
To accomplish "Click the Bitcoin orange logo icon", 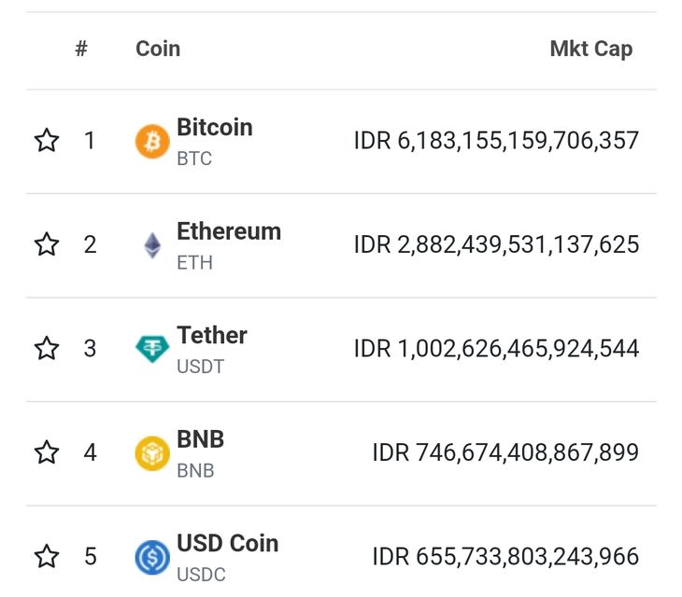I will 152,142.
